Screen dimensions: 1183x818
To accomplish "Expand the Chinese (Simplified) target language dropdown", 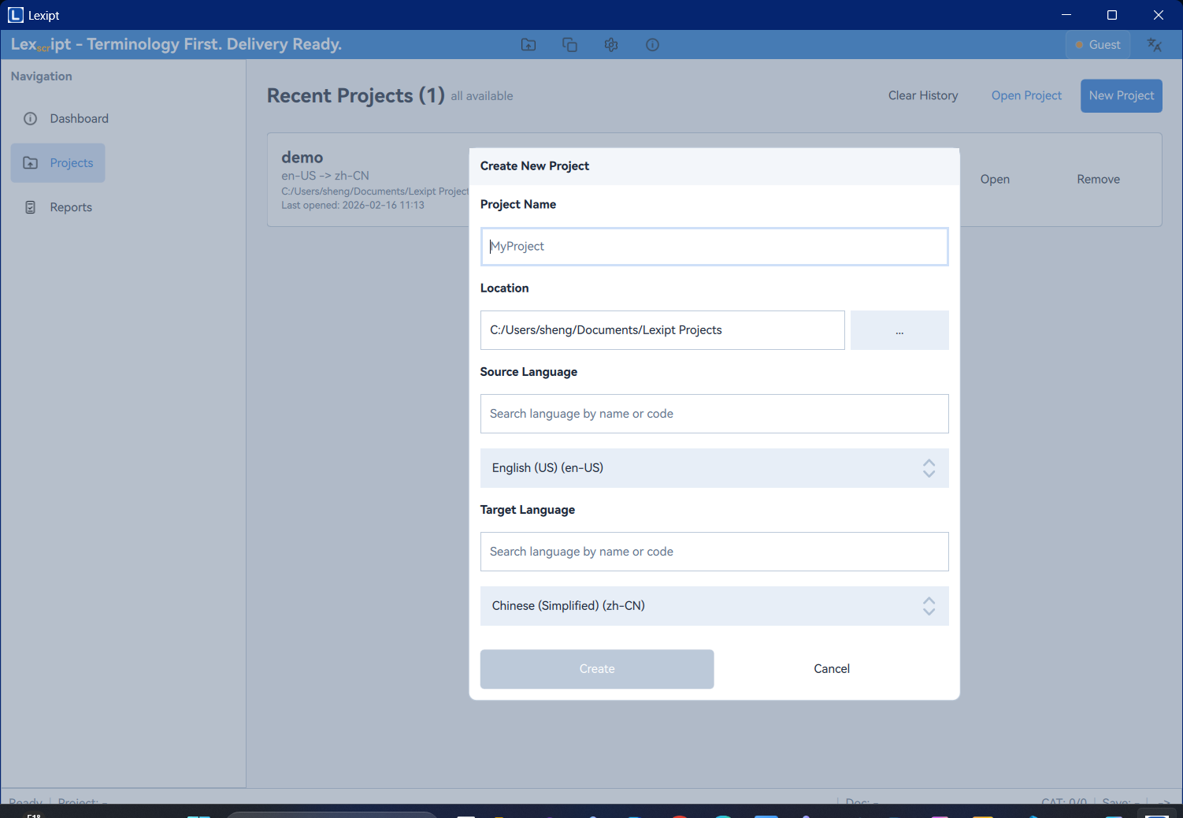I will coord(714,606).
